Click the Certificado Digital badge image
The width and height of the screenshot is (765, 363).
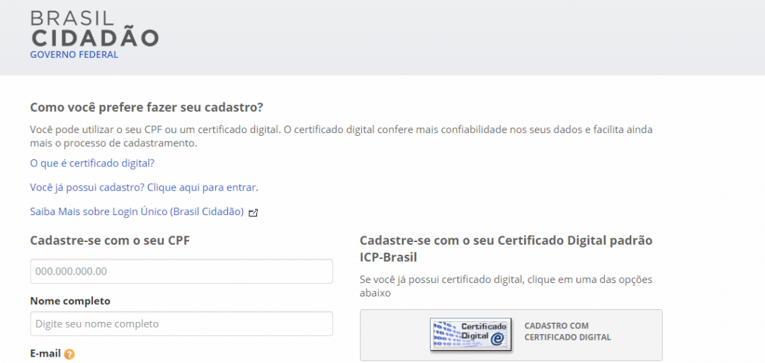tap(470, 335)
